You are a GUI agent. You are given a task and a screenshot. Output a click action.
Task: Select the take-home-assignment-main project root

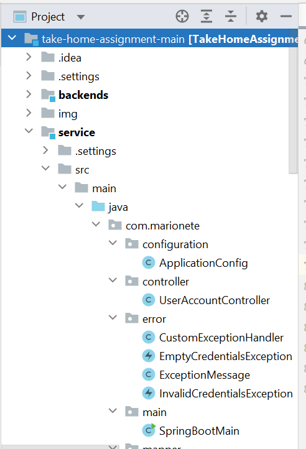(x=149, y=38)
